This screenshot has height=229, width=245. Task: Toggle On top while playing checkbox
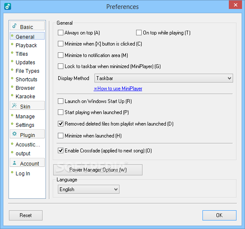pyautogui.click(x=139, y=33)
